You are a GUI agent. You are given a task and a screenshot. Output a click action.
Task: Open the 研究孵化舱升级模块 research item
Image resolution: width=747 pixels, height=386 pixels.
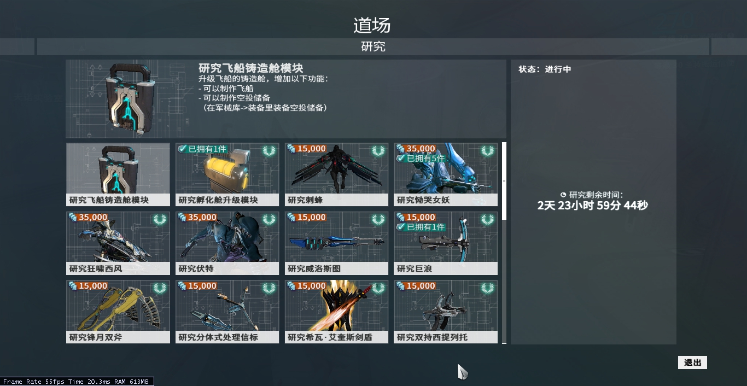(227, 174)
